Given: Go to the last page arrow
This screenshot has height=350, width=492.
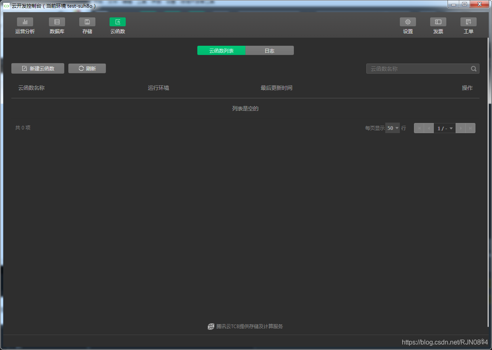Looking at the screenshot, I should coord(471,128).
